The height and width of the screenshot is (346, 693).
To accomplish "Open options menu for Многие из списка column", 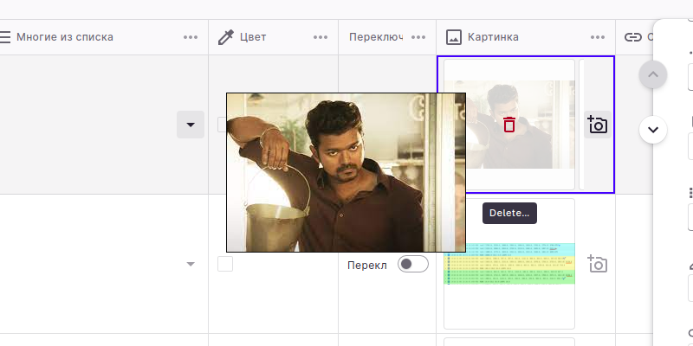I will pos(191,37).
